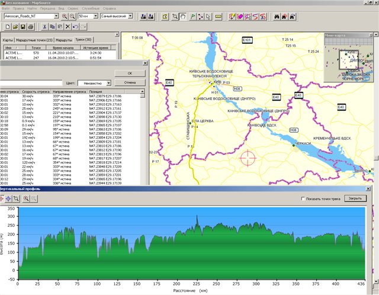Open the Передача menu
The image size is (379, 295).
[47, 8]
